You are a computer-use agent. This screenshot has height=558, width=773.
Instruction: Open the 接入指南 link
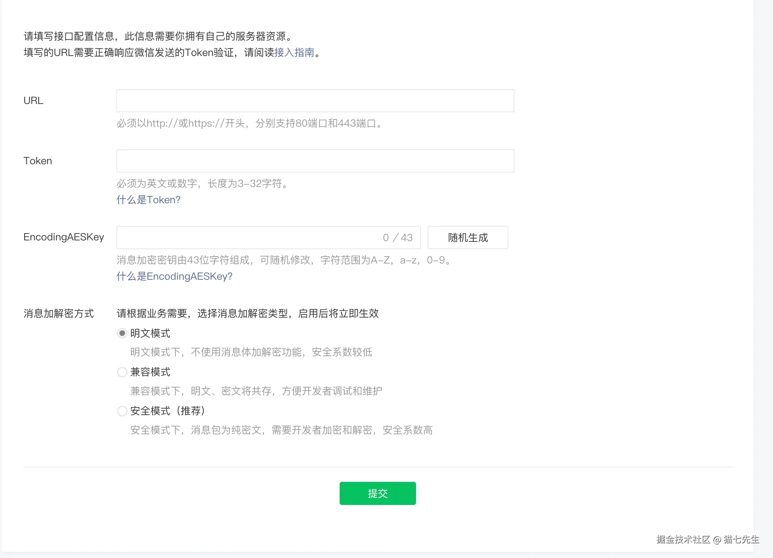coord(294,53)
